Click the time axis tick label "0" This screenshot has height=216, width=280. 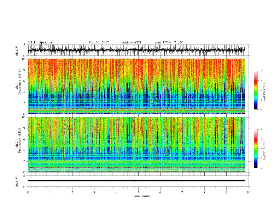(x=28, y=192)
